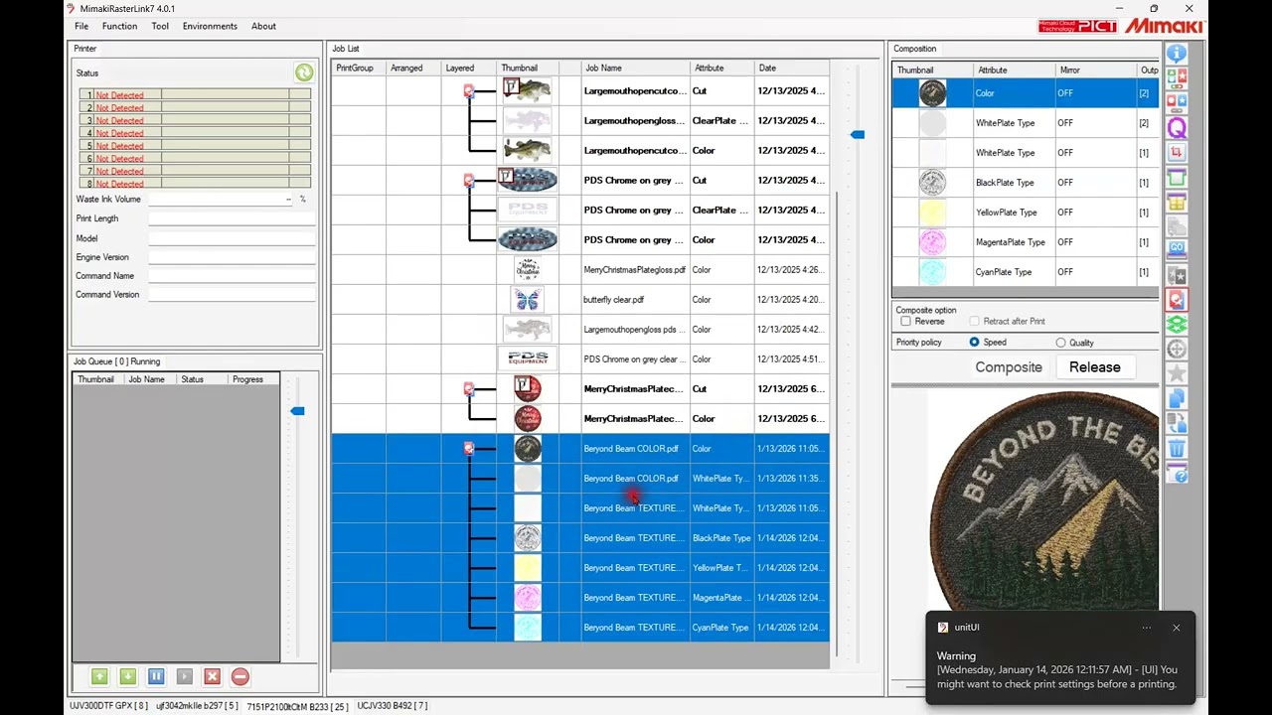Pause the job queue
1272x715 pixels.
point(156,676)
